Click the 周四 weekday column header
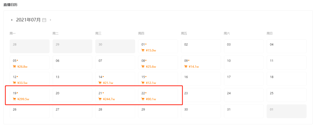316x127 pixels. pos(141,33)
